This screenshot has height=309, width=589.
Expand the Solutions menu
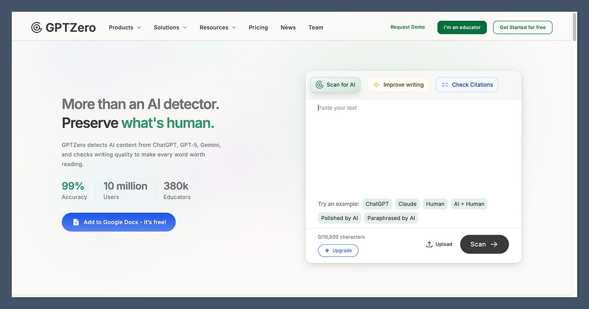tap(170, 27)
